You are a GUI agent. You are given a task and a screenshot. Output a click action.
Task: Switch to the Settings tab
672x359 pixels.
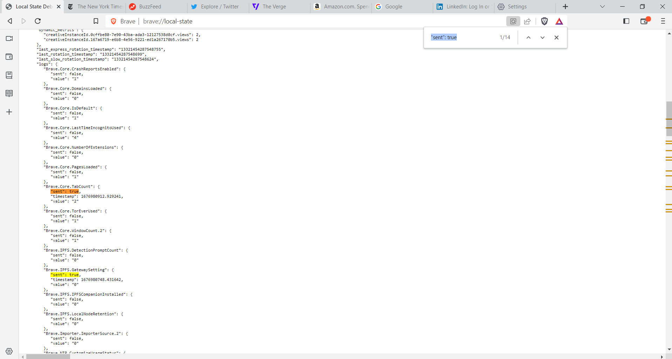[526, 7]
